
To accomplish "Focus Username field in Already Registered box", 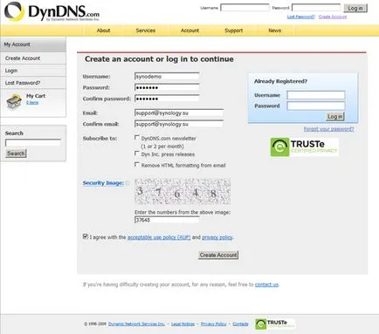I will (316, 95).
